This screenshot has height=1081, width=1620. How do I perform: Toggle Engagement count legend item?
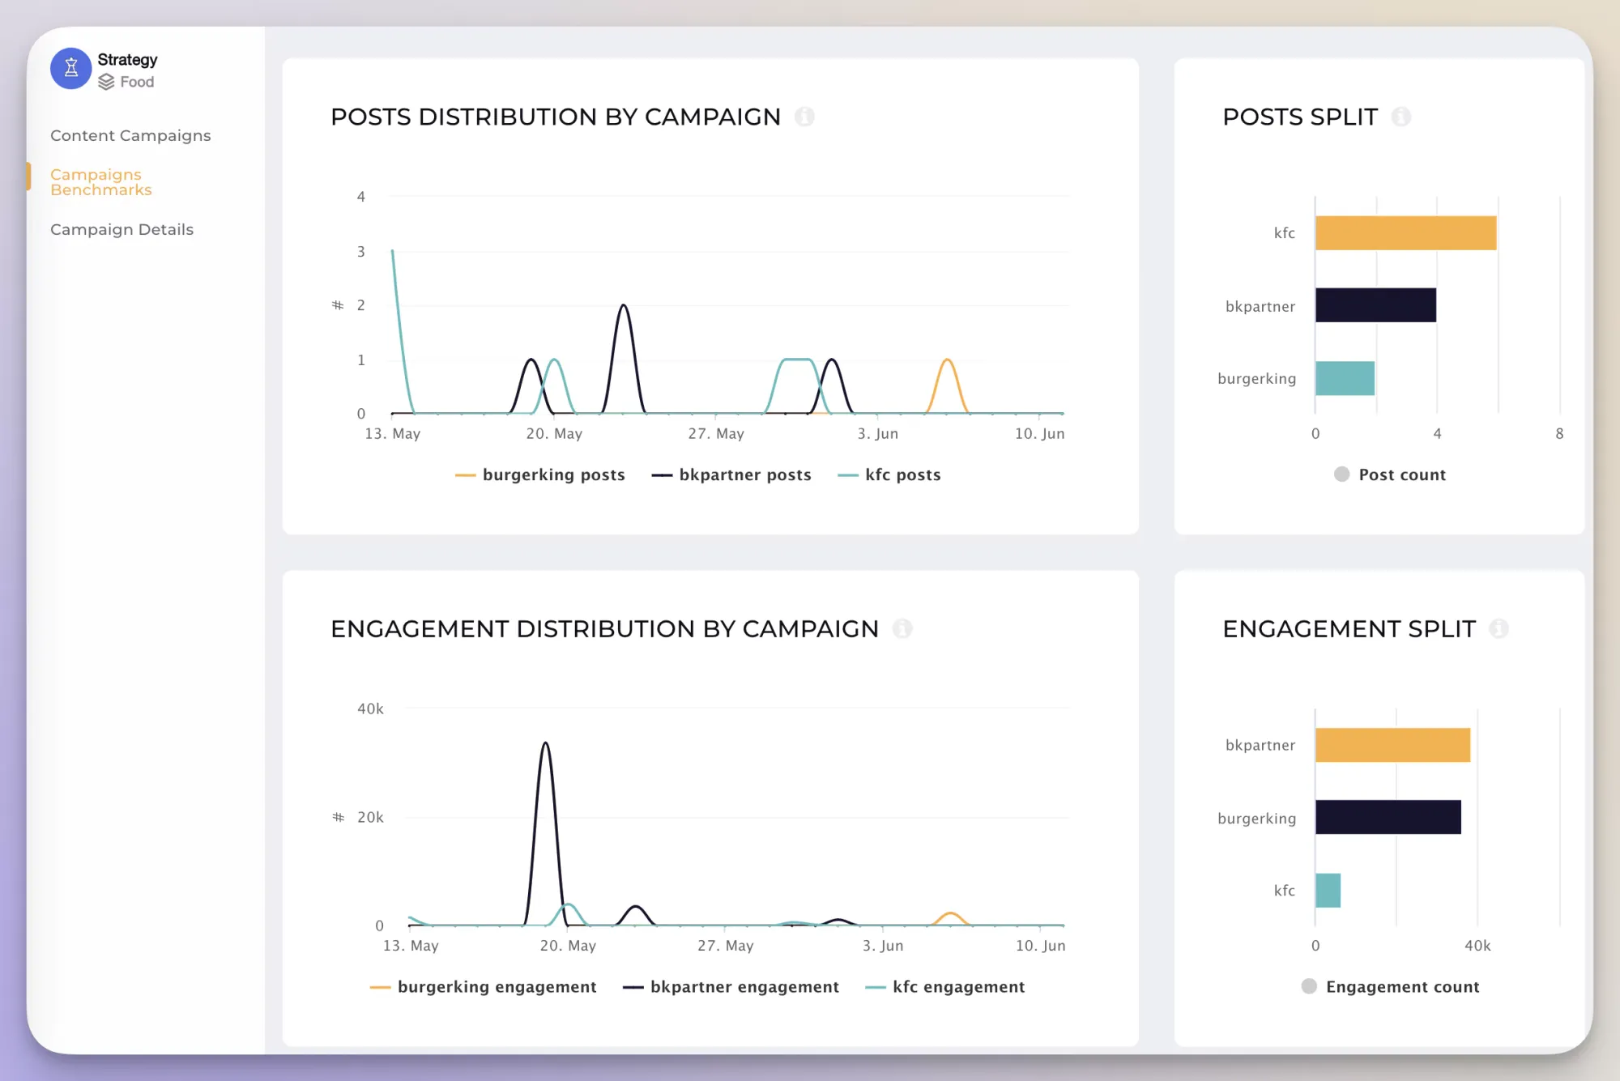(x=1391, y=986)
